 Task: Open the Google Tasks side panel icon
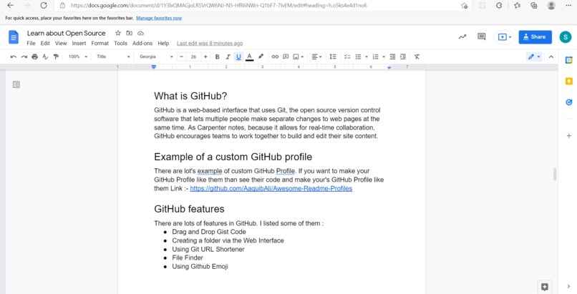(x=568, y=102)
